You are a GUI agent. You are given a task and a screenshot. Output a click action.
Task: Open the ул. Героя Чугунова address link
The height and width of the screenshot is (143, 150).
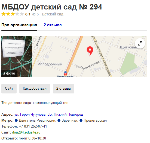coord(49,115)
